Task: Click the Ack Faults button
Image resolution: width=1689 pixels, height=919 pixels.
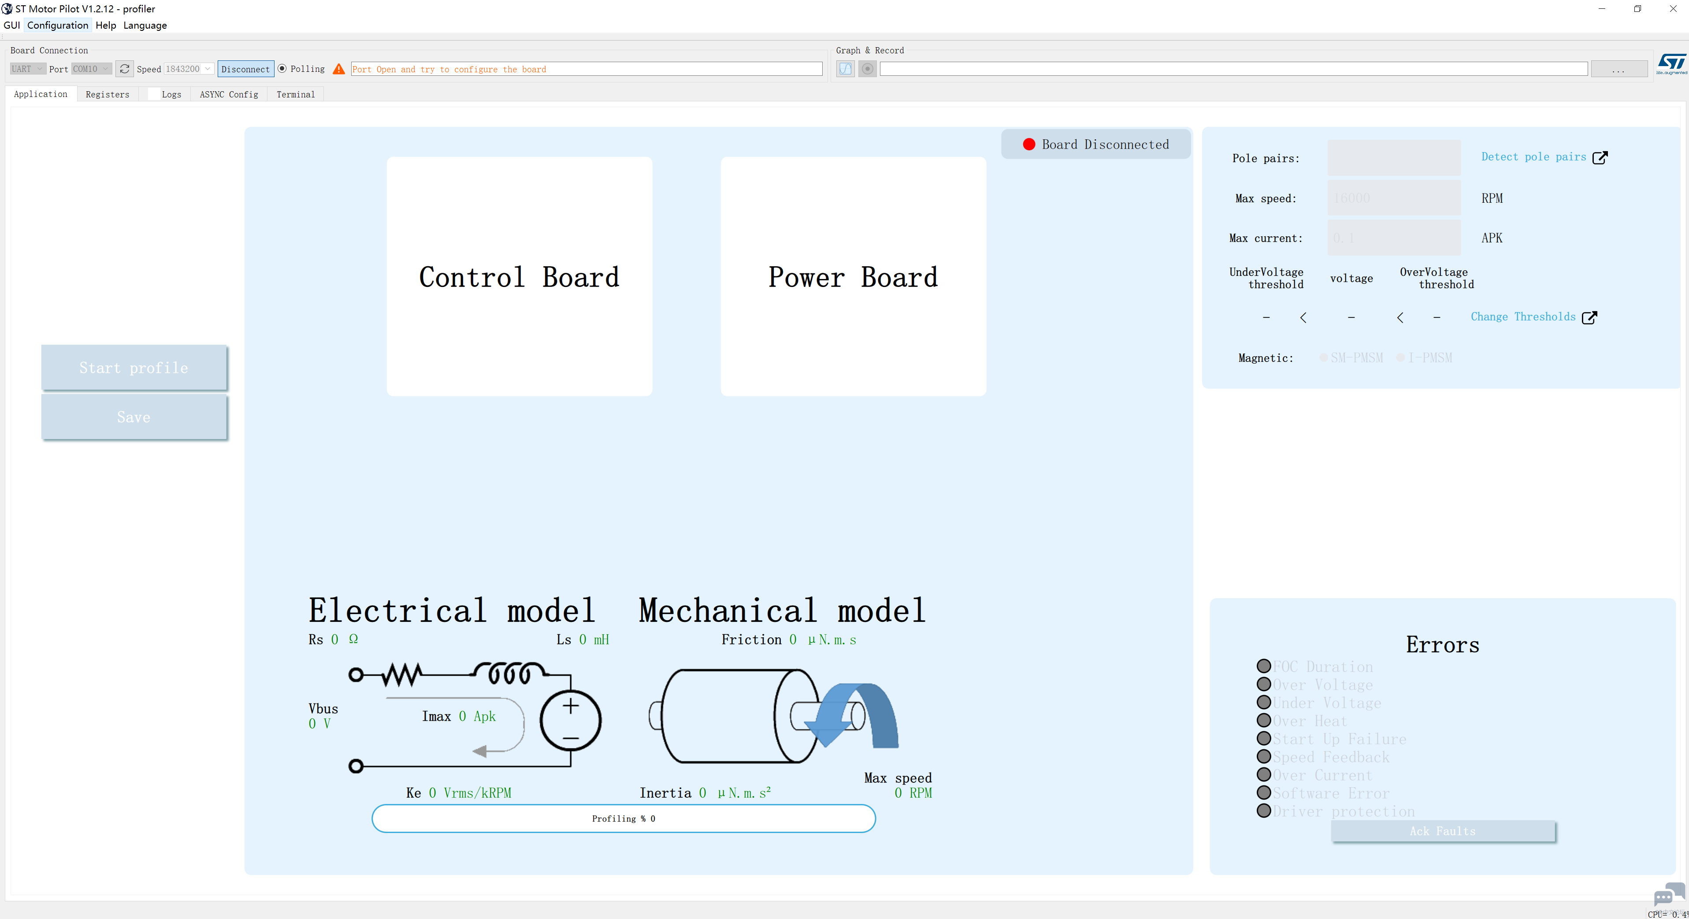Action: point(1443,831)
